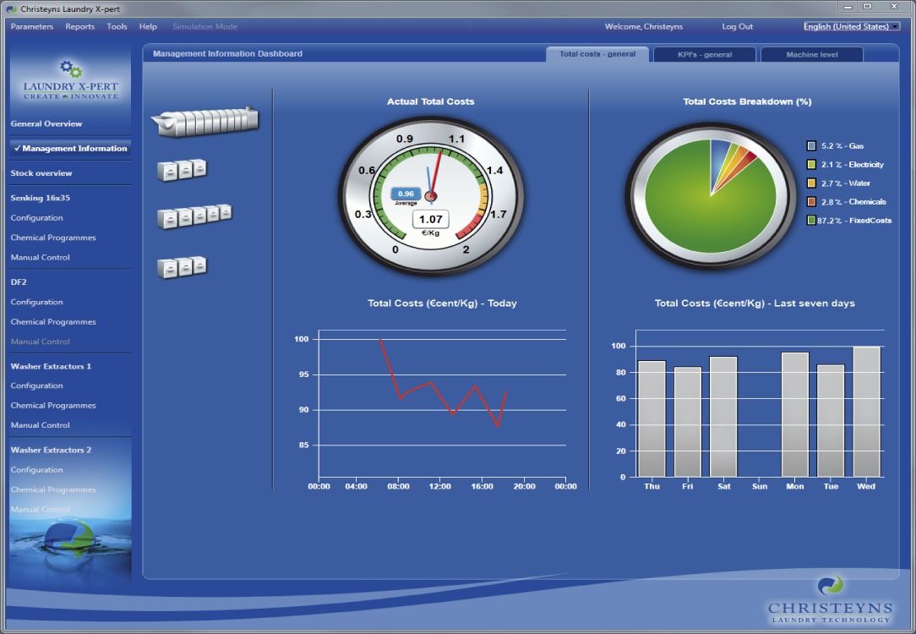916x634 pixels.
Task: Click the blue 0.96 Average value badge
Action: coord(406,194)
